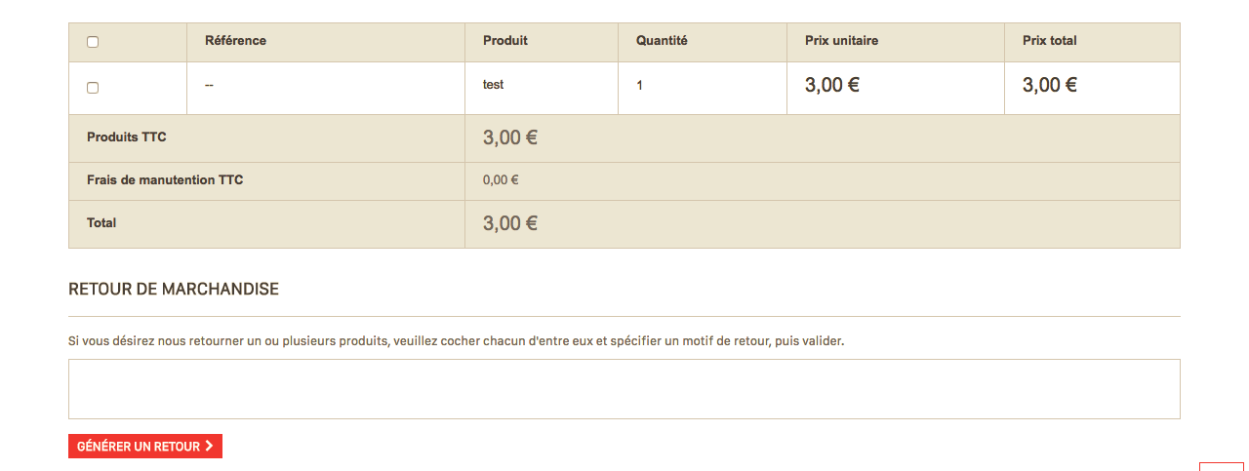1249x471 pixels.
Task: Click the reference cell showing dashes
Action: 209,85
